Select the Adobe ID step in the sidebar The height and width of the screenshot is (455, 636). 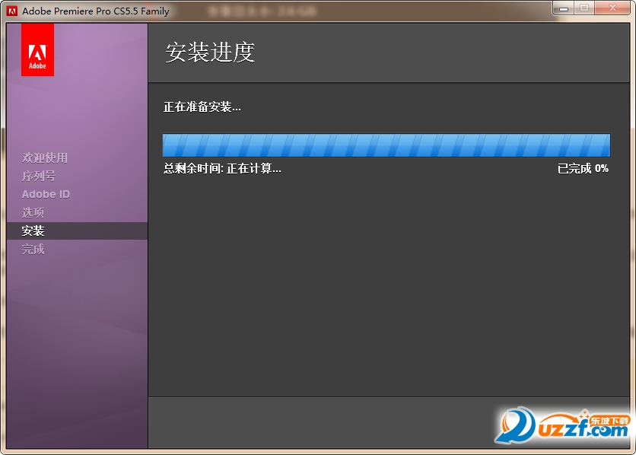pyautogui.click(x=46, y=194)
